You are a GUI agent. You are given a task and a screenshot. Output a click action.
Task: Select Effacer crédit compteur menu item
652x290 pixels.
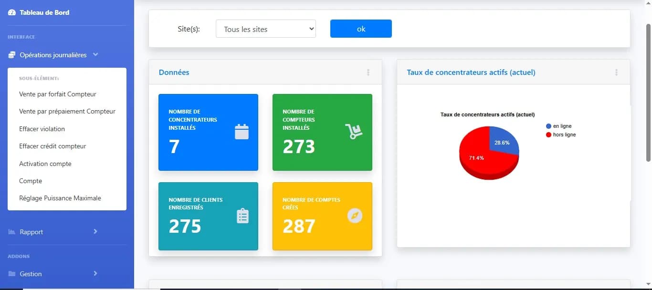53,146
